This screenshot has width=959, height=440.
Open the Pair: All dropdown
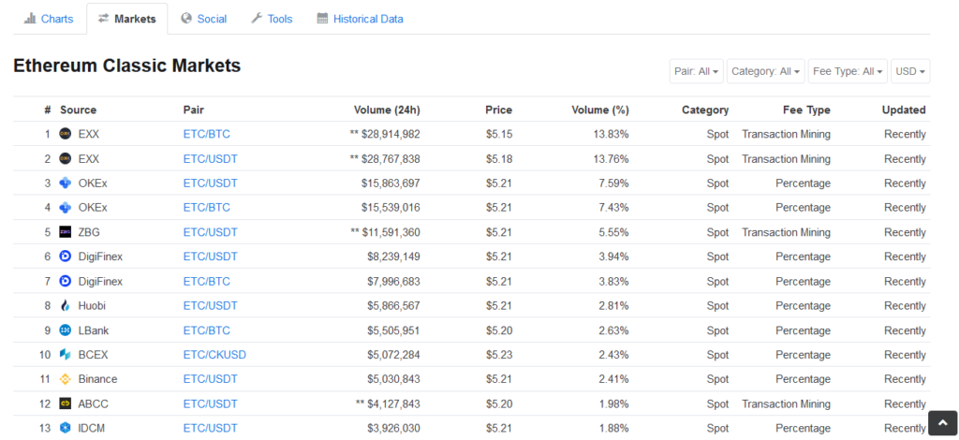(696, 71)
